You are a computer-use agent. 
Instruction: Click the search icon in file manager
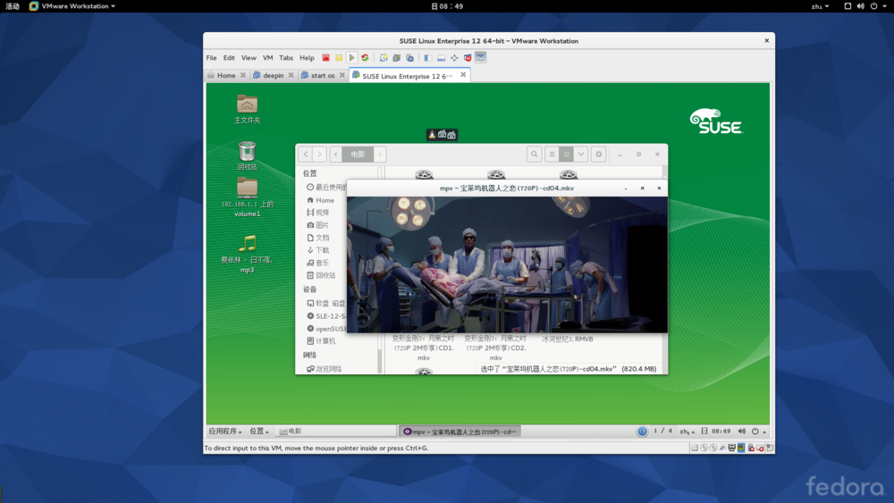(x=534, y=155)
